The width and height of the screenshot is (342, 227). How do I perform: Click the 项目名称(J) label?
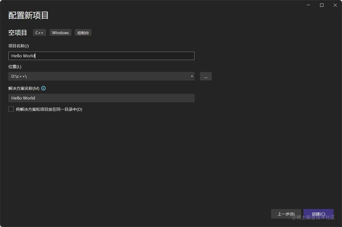(19, 46)
